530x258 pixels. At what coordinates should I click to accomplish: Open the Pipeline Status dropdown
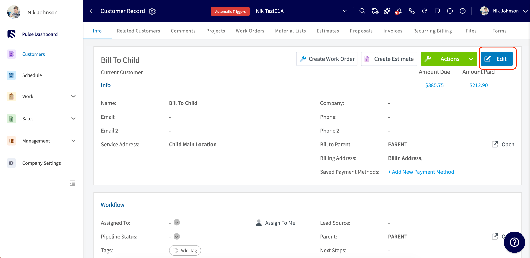click(x=177, y=236)
